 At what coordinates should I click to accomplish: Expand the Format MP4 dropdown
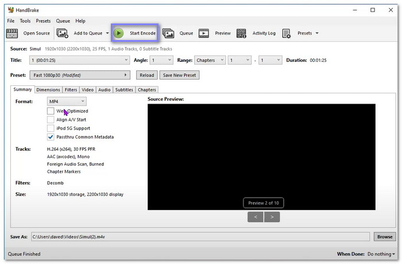pos(67,101)
